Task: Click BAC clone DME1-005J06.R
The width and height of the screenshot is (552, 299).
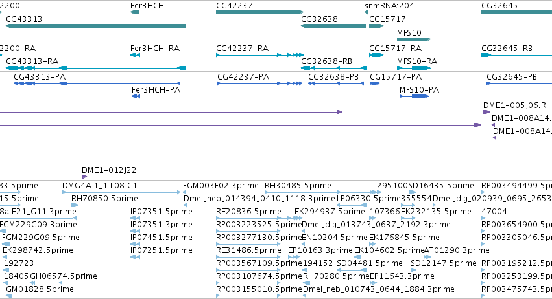Action: coord(486,112)
